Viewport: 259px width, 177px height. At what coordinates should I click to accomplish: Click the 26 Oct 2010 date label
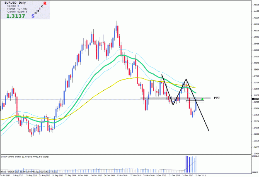click(x=110, y=175)
